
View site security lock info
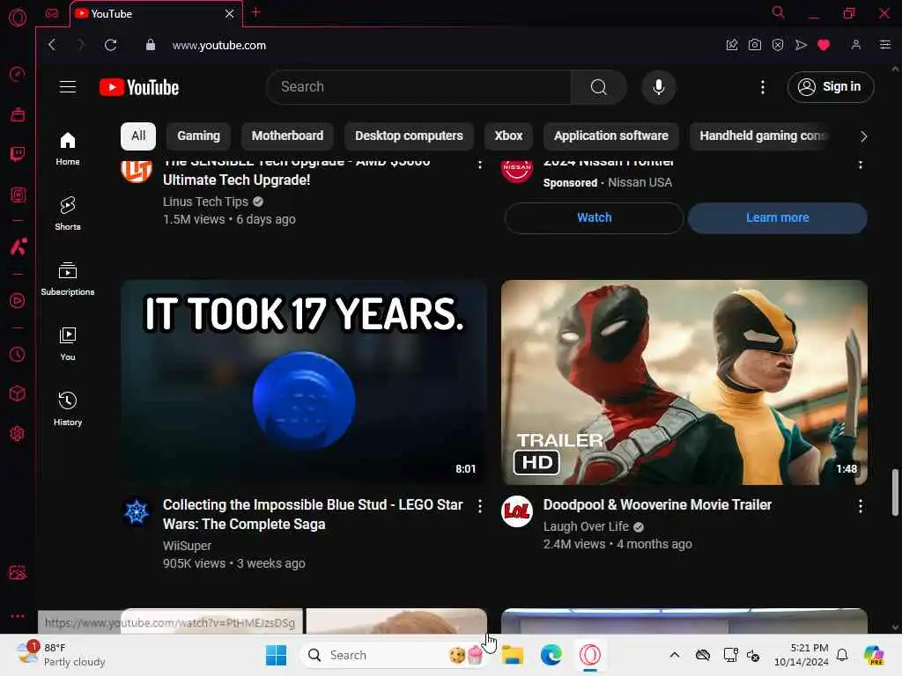pos(150,45)
